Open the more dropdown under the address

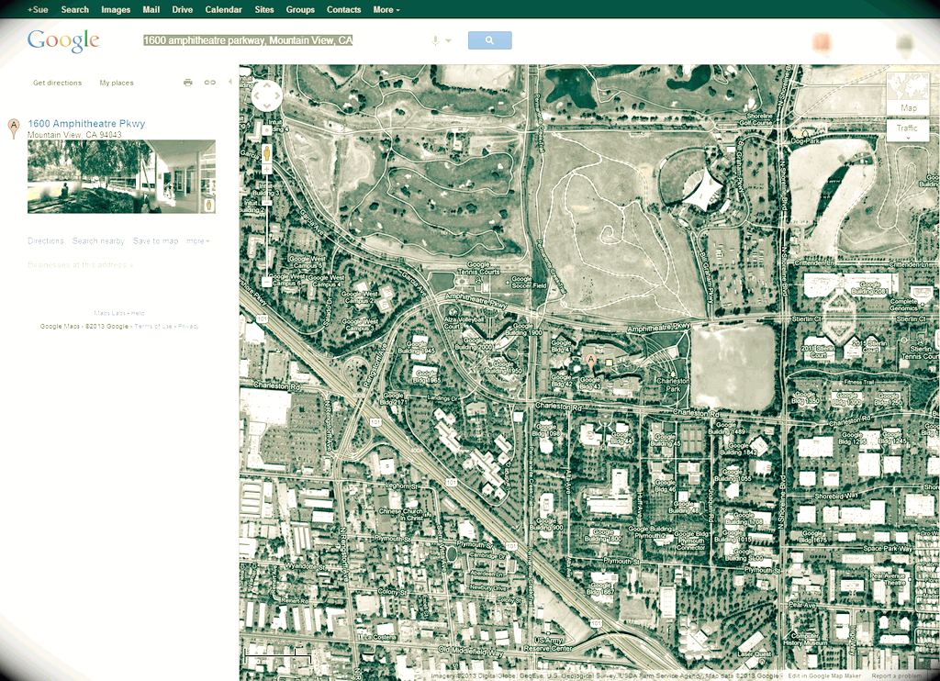pyautogui.click(x=198, y=241)
